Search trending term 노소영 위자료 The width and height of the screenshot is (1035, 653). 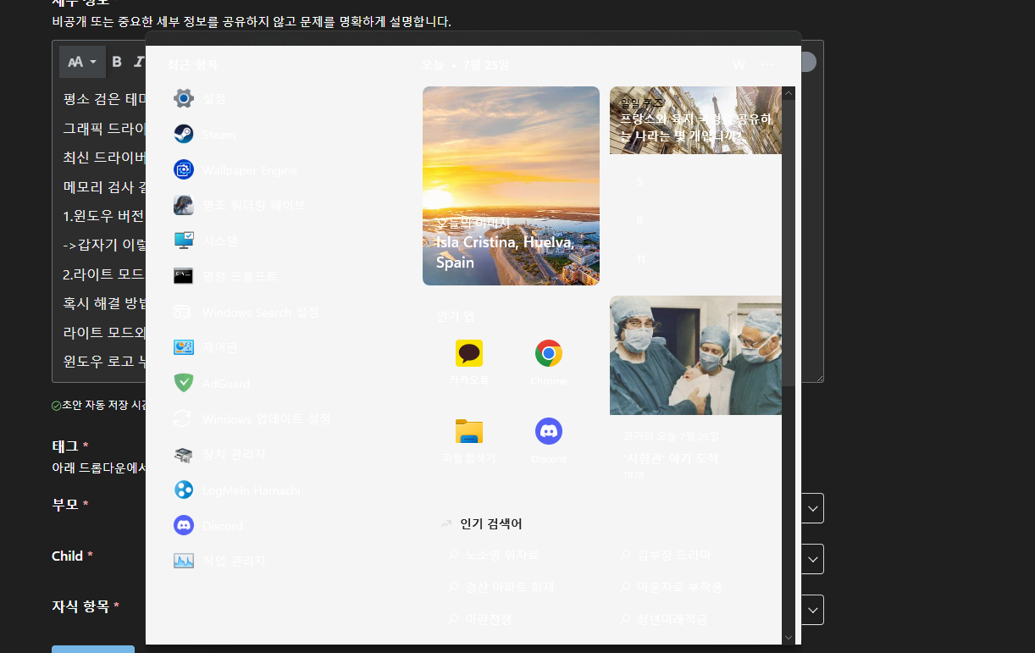(494, 556)
